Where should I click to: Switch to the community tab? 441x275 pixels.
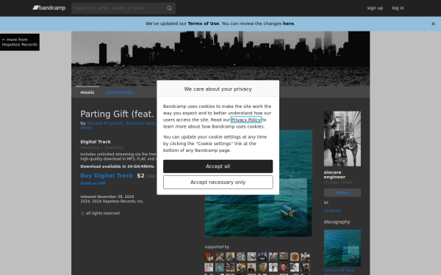click(x=119, y=92)
